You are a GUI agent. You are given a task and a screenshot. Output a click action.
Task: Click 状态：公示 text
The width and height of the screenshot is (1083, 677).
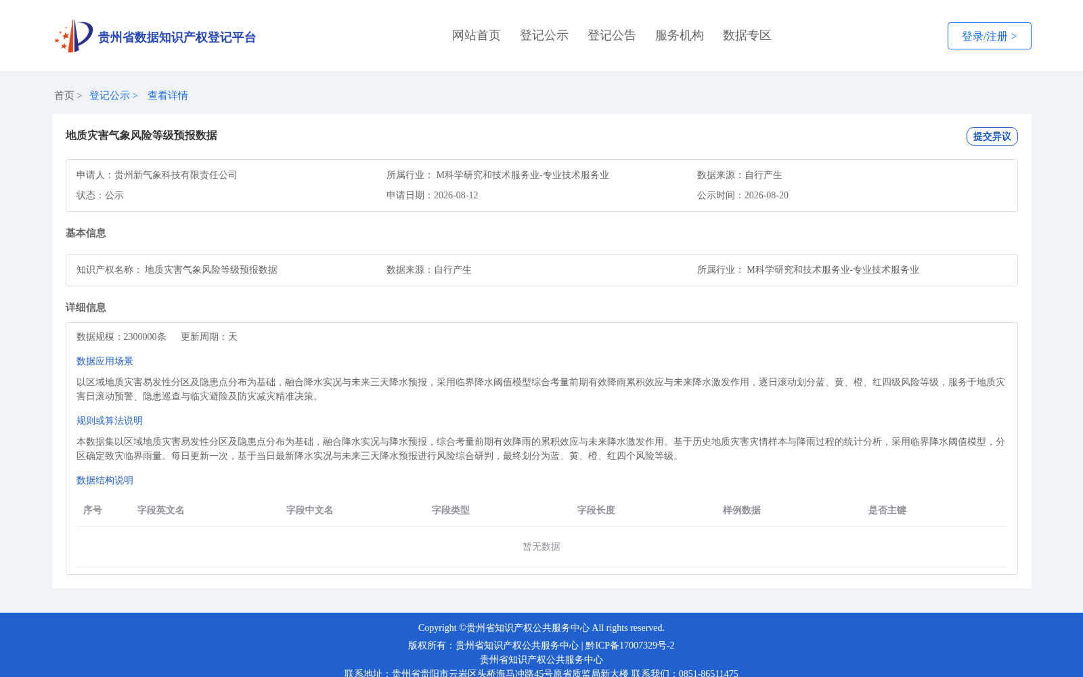coord(100,195)
